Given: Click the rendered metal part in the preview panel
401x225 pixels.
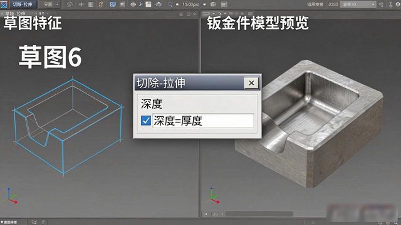Looking at the screenshot, I should [x=309, y=124].
